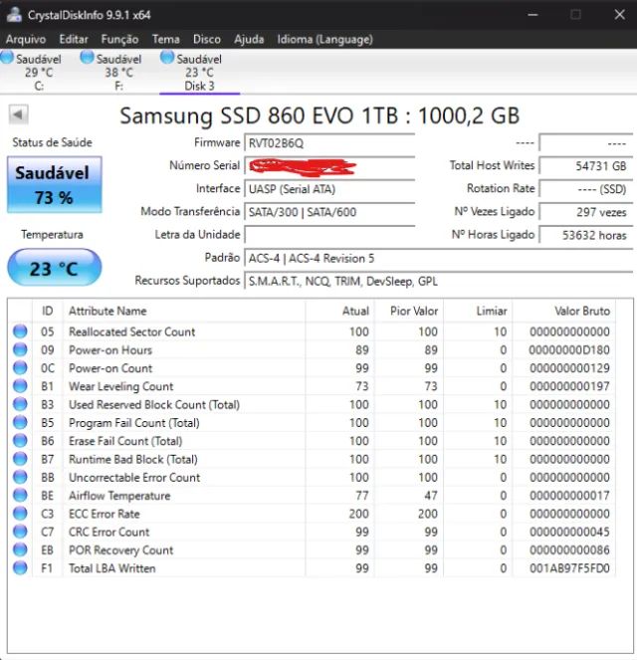Click status orb for ECC Error Rate
The height and width of the screenshot is (660, 637).
20,514
